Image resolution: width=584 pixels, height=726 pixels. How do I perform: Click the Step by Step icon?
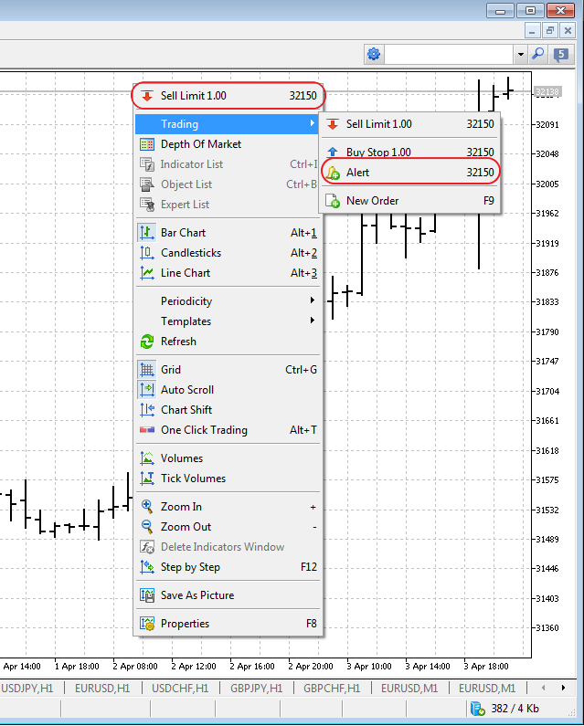tap(147, 567)
